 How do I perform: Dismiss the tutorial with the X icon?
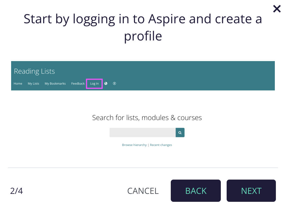coord(277,9)
